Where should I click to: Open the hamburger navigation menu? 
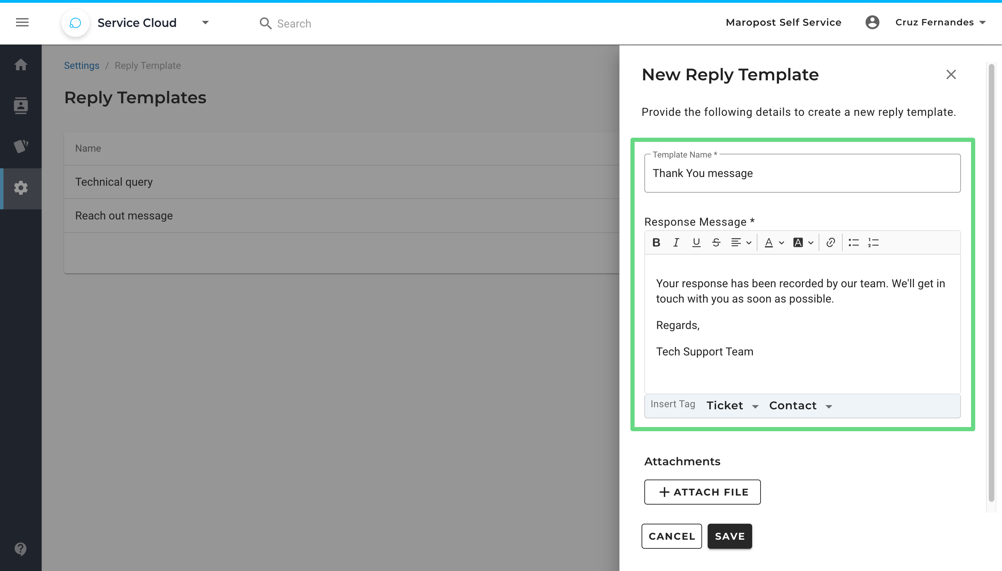click(x=22, y=22)
